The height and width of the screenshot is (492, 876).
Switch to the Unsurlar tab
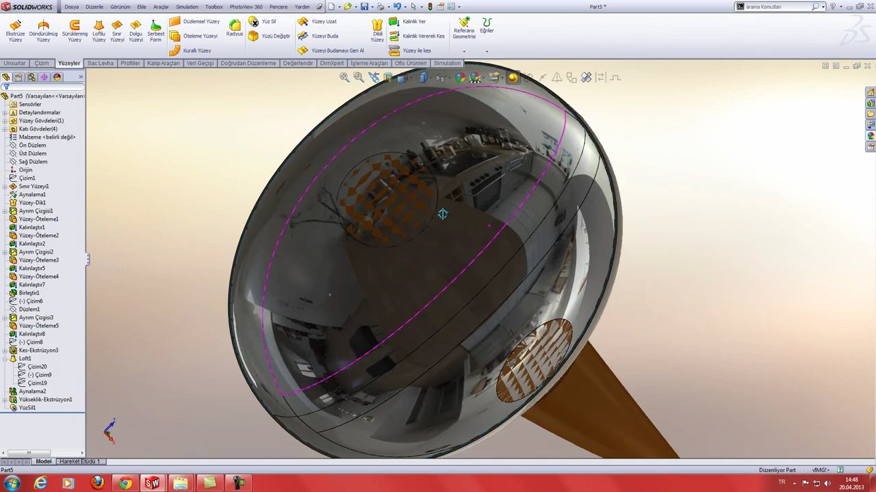(x=14, y=63)
